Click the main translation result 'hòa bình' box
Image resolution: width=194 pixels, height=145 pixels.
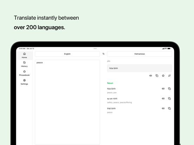[140, 68]
